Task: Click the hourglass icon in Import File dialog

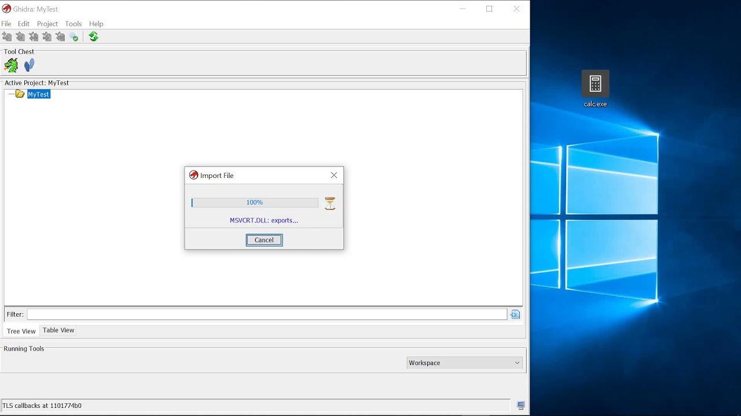Action: (x=330, y=203)
